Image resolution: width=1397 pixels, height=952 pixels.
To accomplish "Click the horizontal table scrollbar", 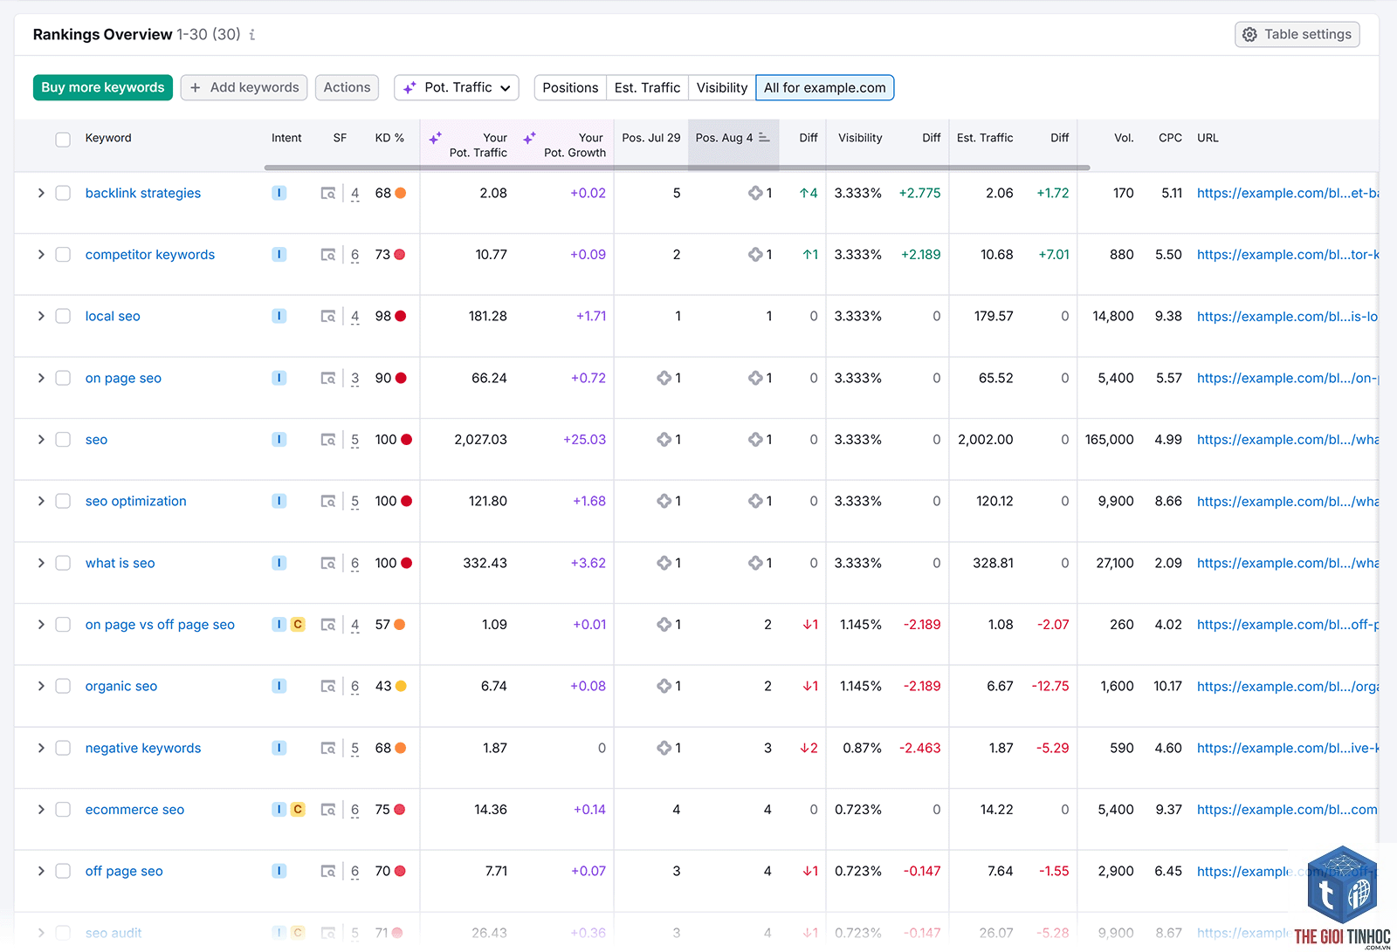I will click(678, 167).
